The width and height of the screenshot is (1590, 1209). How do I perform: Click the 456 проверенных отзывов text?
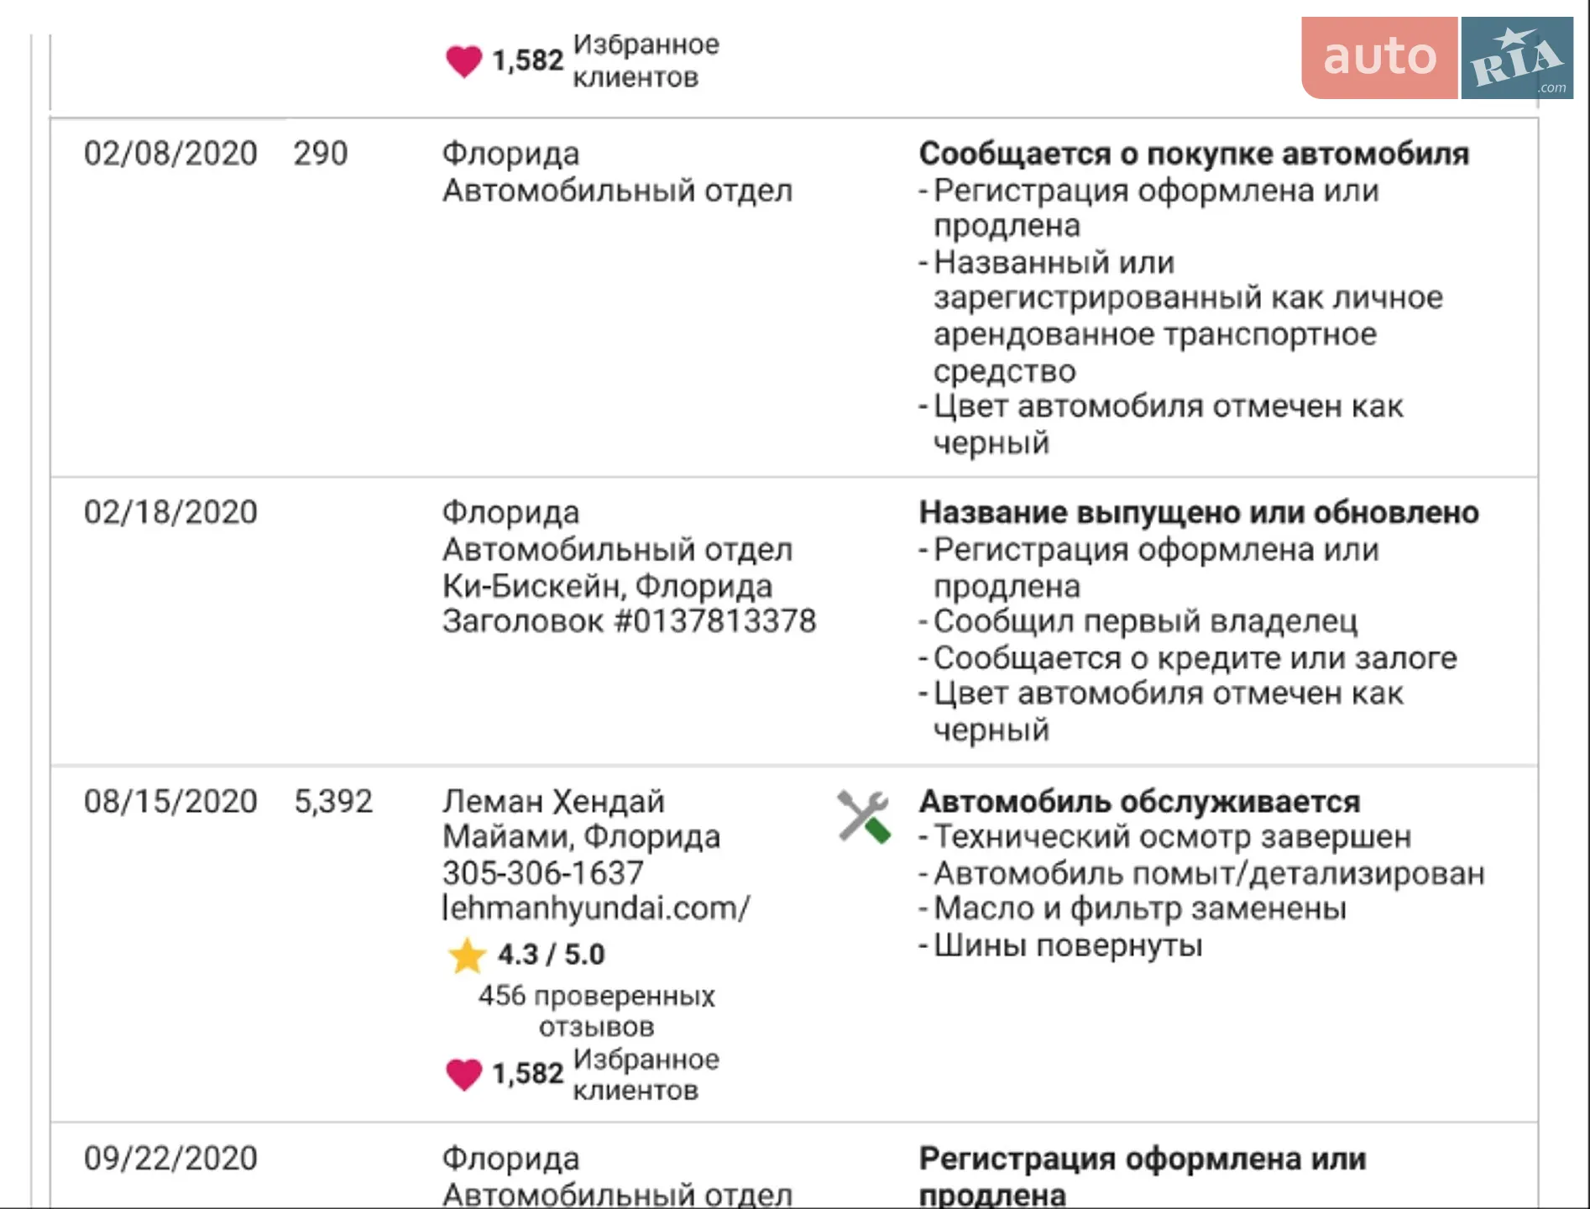(x=596, y=1011)
